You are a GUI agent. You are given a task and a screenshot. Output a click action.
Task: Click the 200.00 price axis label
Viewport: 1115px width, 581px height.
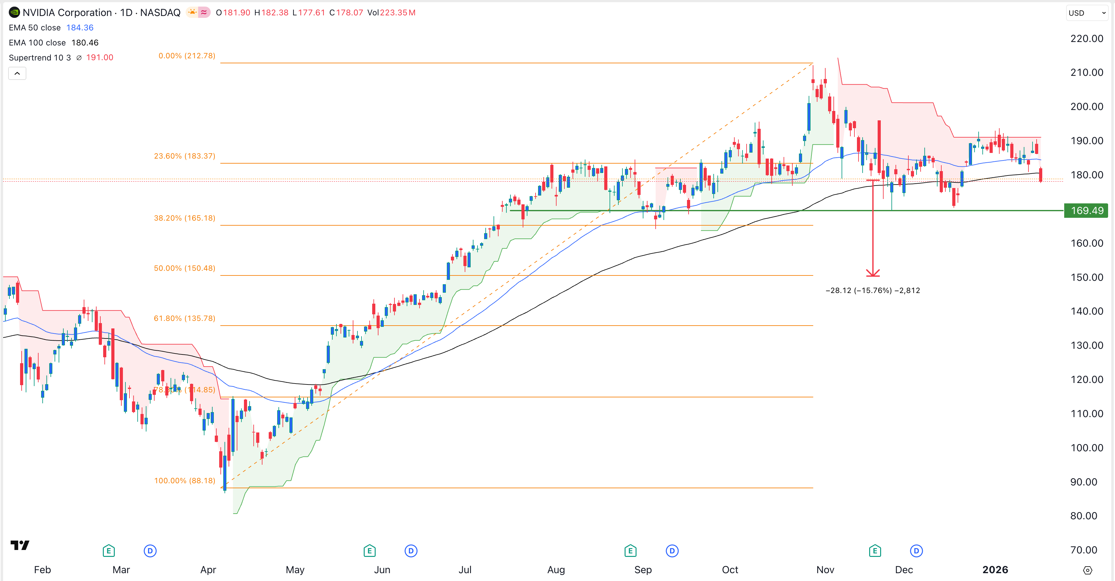tap(1087, 107)
